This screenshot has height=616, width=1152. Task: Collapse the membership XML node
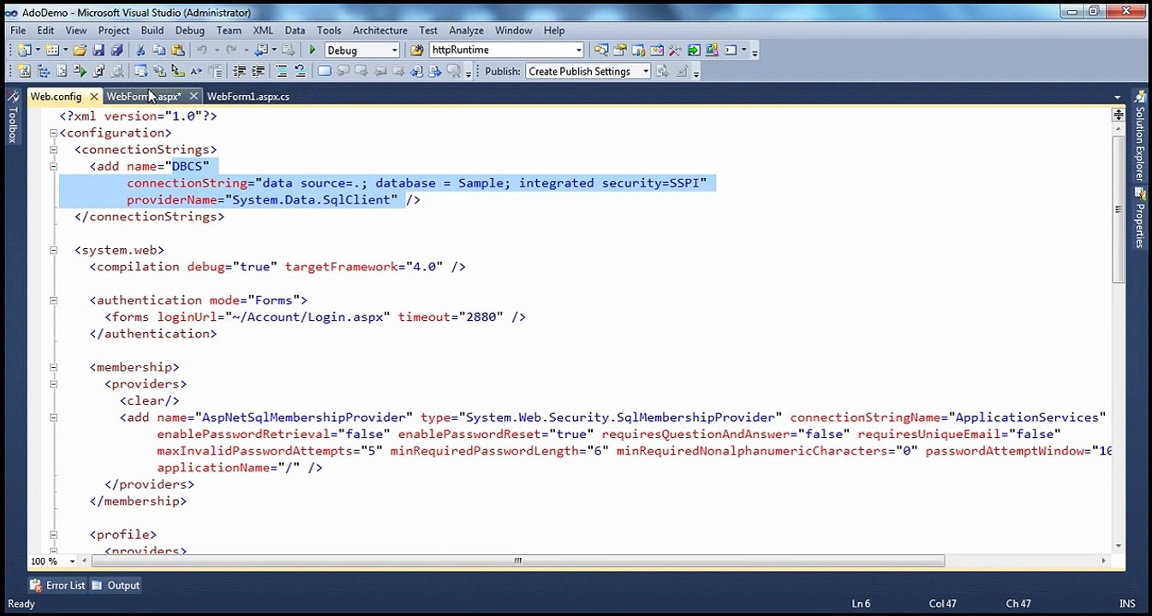click(53, 367)
